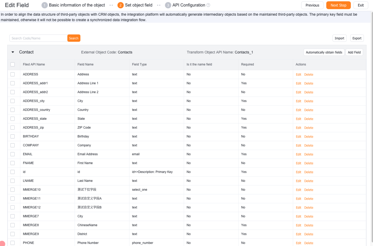Delete the MMERGE12 field
The width and height of the screenshot is (373, 246).
pyautogui.click(x=309, y=208)
